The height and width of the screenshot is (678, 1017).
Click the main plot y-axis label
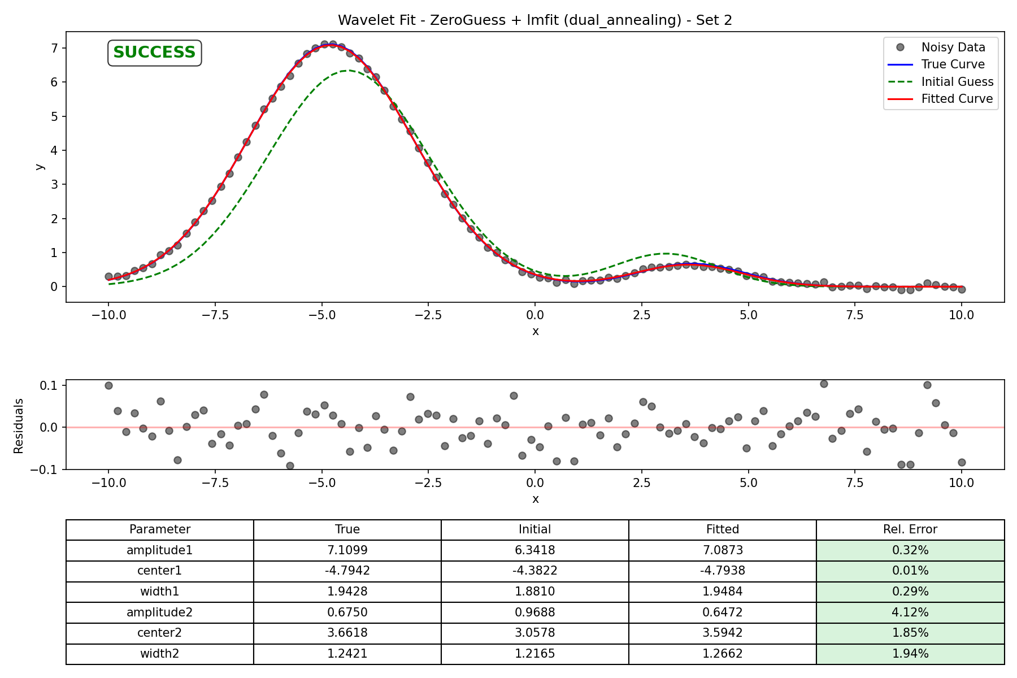coord(39,167)
